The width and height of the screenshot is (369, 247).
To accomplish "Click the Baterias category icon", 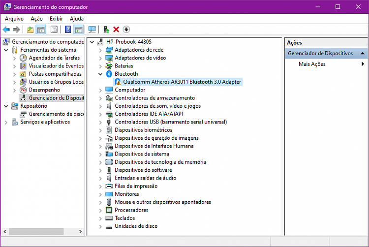I will (x=109, y=66).
